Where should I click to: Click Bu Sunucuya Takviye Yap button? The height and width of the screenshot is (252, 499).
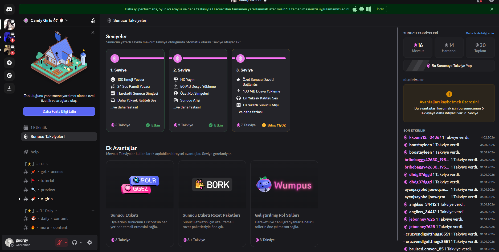(x=449, y=66)
